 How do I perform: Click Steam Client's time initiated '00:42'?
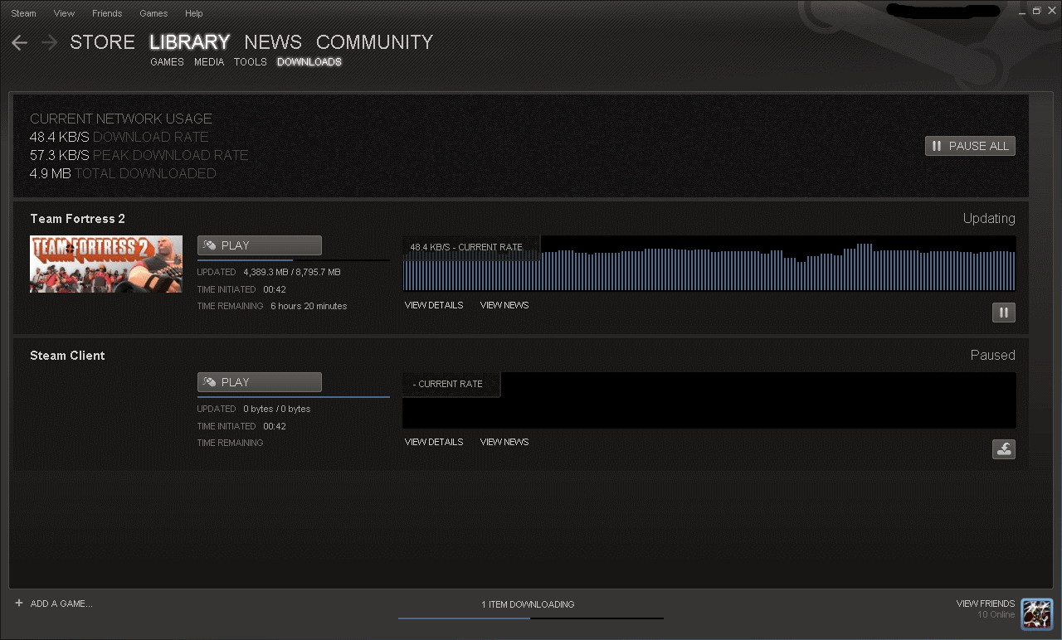[275, 426]
